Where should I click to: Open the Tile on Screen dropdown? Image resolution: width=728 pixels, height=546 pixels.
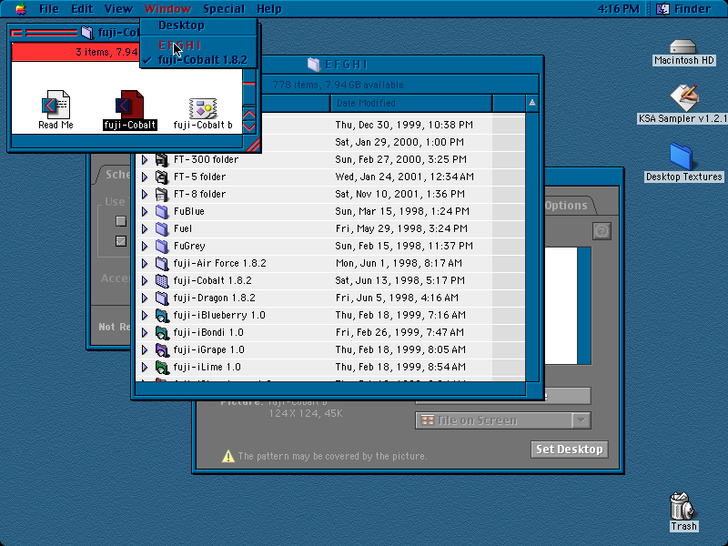pyautogui.click(x=503, y=420)
